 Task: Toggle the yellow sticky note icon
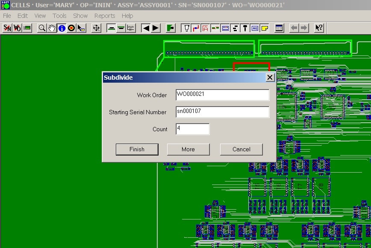(265, 28)
